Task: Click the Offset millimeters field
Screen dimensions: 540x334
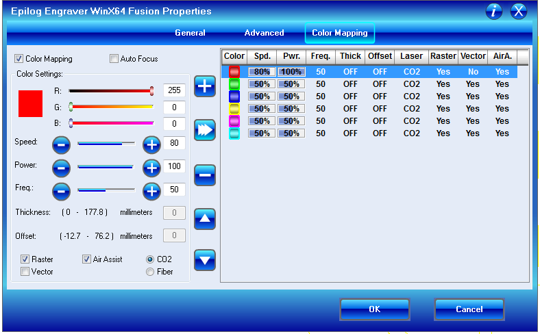Action: 174,235
